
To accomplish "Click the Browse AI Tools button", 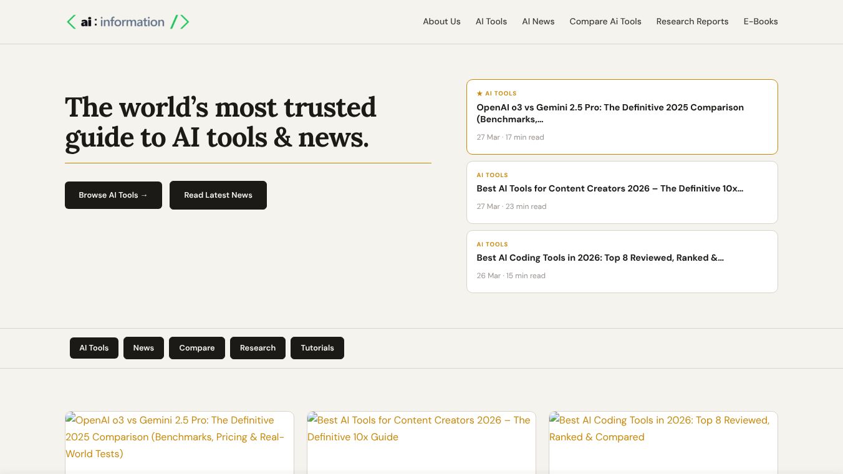I will click(113, 195).
